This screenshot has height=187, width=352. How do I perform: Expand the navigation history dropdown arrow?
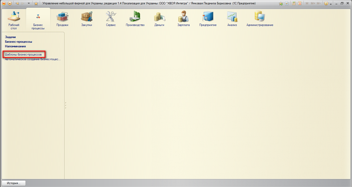click(28, 3)
